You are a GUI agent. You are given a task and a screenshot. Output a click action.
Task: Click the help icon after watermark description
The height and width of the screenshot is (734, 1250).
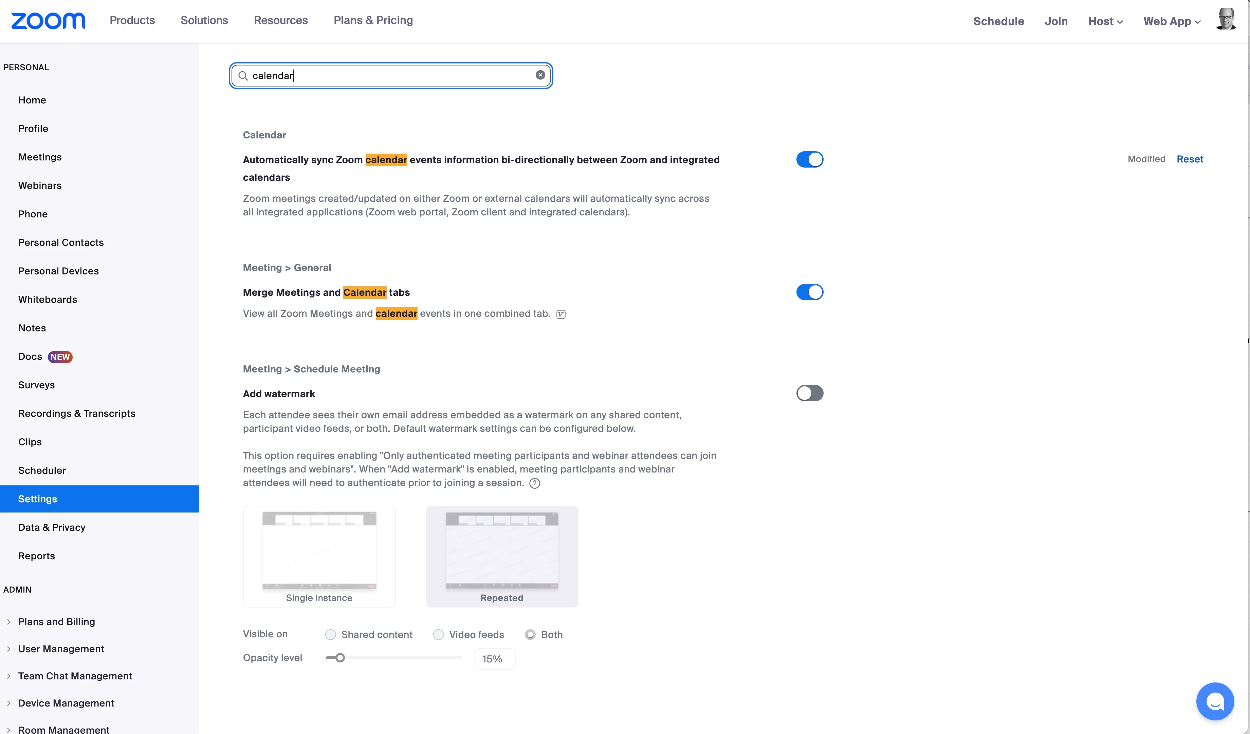(535, 483)
